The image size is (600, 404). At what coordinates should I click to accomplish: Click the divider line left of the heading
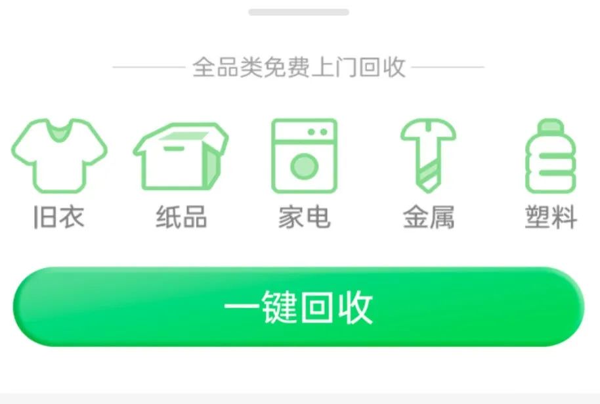[x=149, y=67]
